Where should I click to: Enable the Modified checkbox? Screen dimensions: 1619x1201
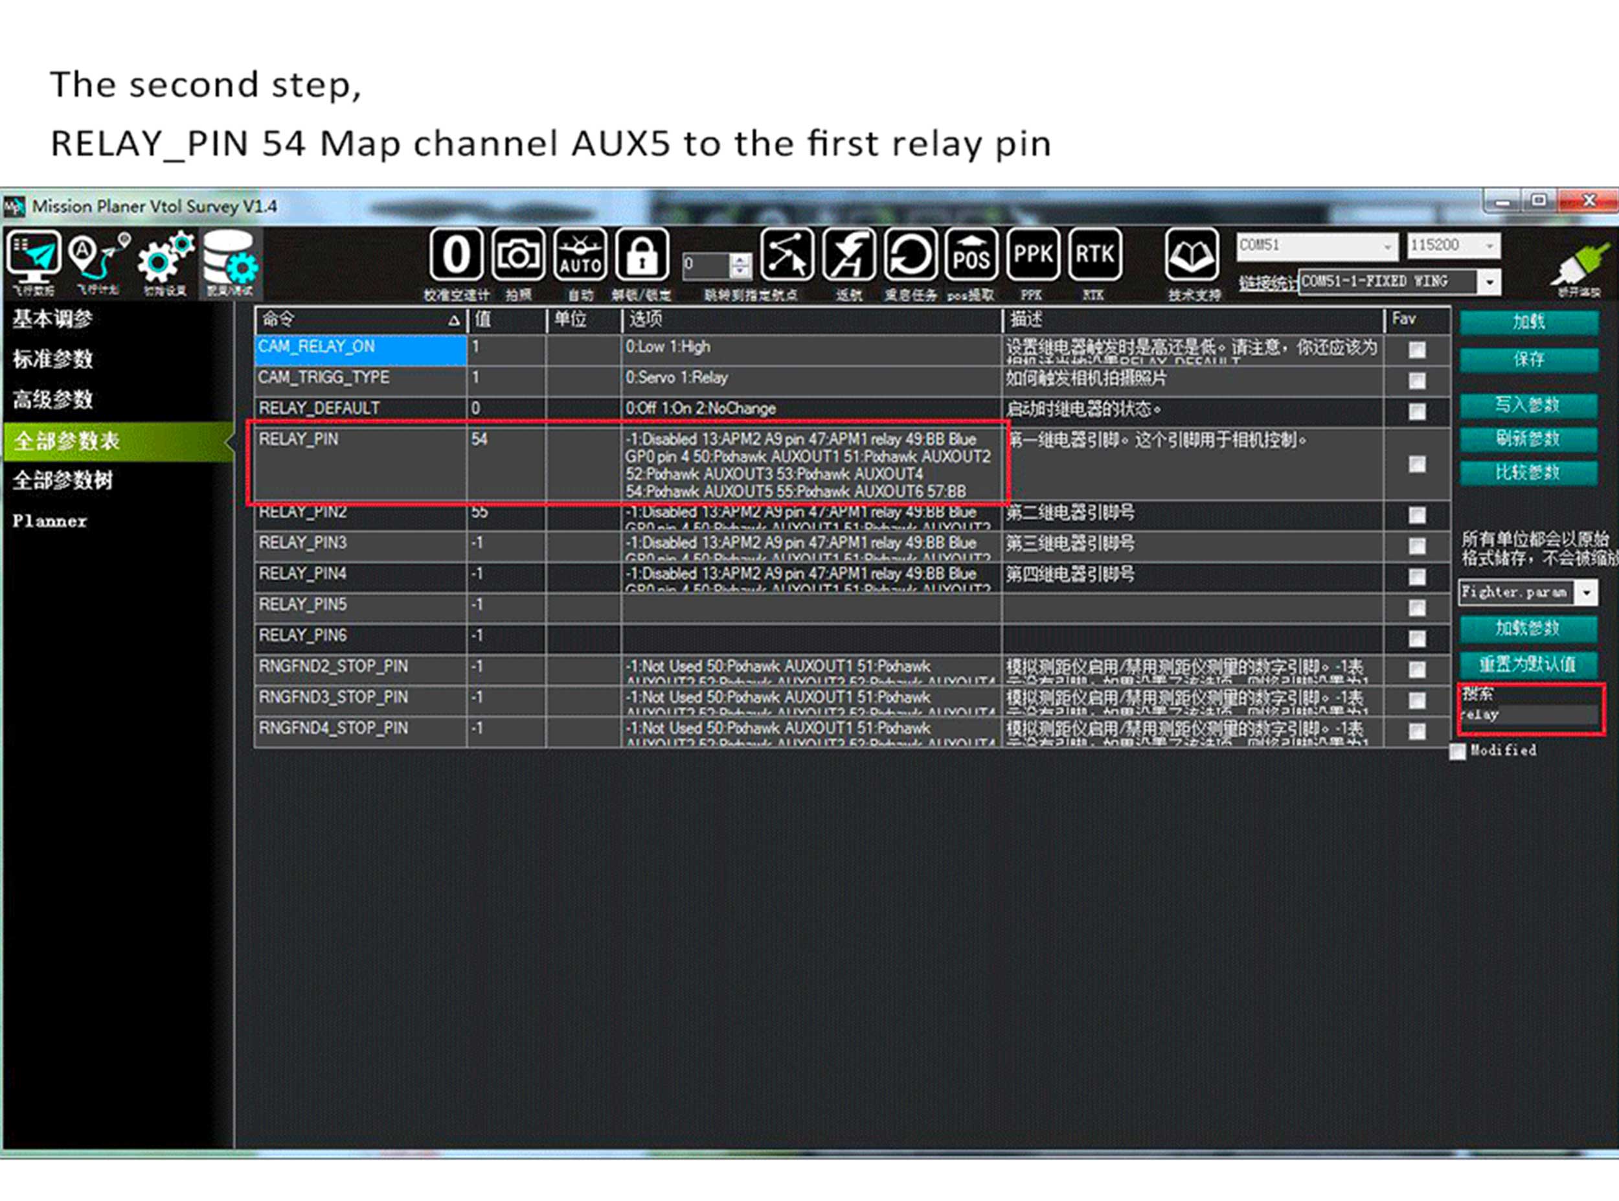click(1457, 751)
